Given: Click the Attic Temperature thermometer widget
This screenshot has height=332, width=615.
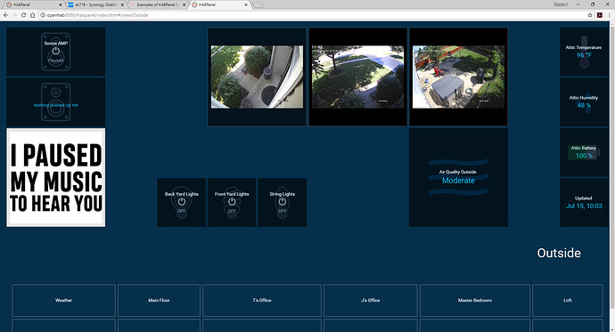Looking at the screenshot, I should pos(584,52).
